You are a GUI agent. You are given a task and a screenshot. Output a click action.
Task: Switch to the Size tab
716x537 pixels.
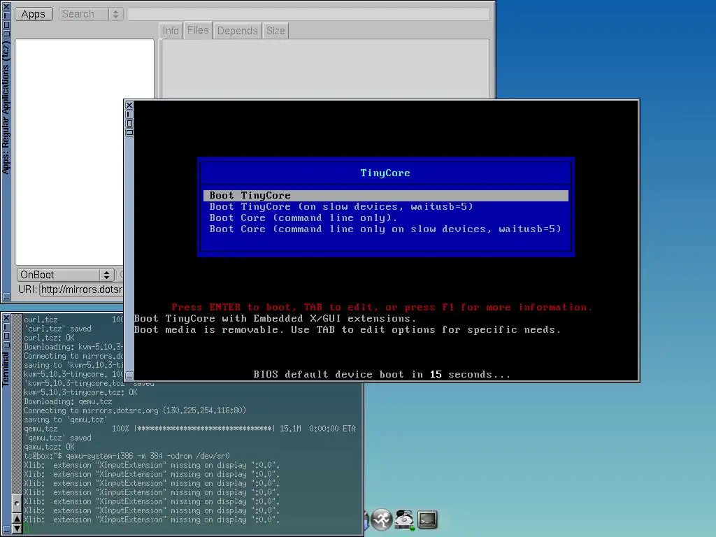pos(275,31)
